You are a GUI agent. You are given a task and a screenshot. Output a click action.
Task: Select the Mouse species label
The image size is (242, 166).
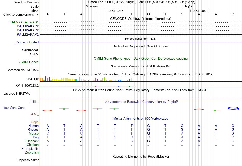[34, 134]
